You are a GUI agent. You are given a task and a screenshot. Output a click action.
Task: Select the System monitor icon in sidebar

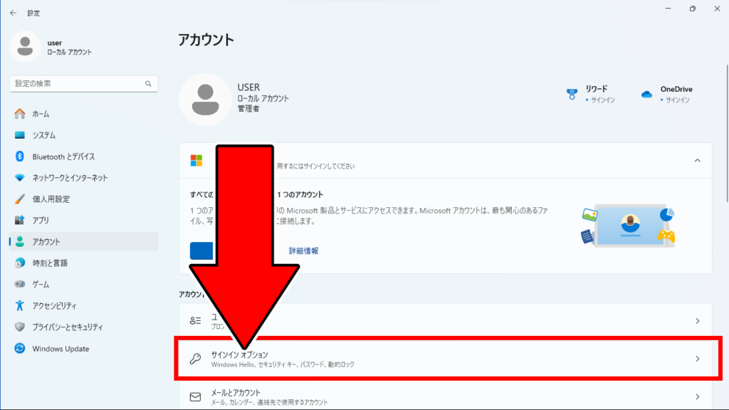coord(20,135)
